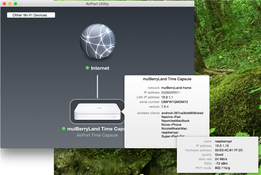This screenshot has width=261, height=175.
Task: Click LAN IP address 10.0.1.1
Action: pos(167,97)
